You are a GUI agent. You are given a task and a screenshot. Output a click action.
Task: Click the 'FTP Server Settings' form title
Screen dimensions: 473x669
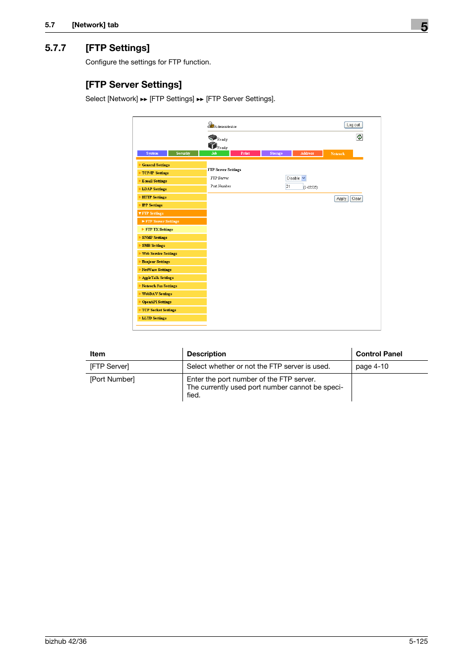[x=225, y=169]
